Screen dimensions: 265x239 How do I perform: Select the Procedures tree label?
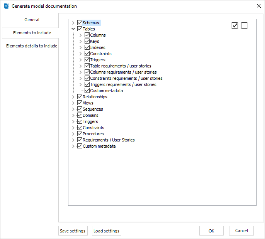pyautogui.click(x=93, y=134)
